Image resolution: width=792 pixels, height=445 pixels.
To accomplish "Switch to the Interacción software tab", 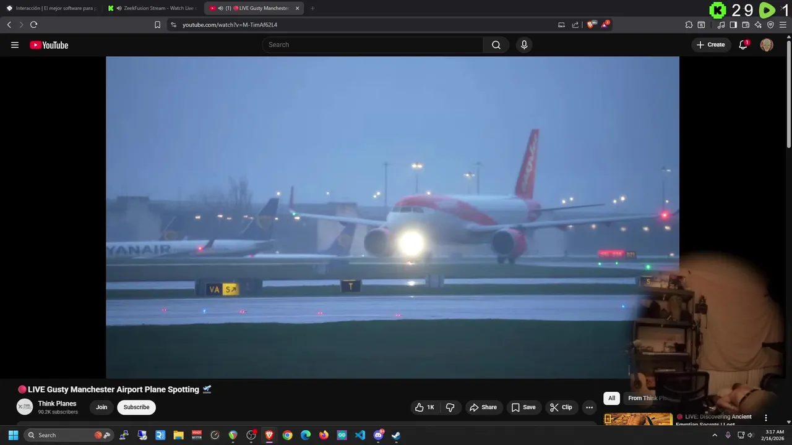I will (51, 8).
